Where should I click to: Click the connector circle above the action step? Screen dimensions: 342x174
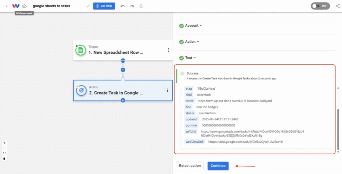[x=123, y=79]
